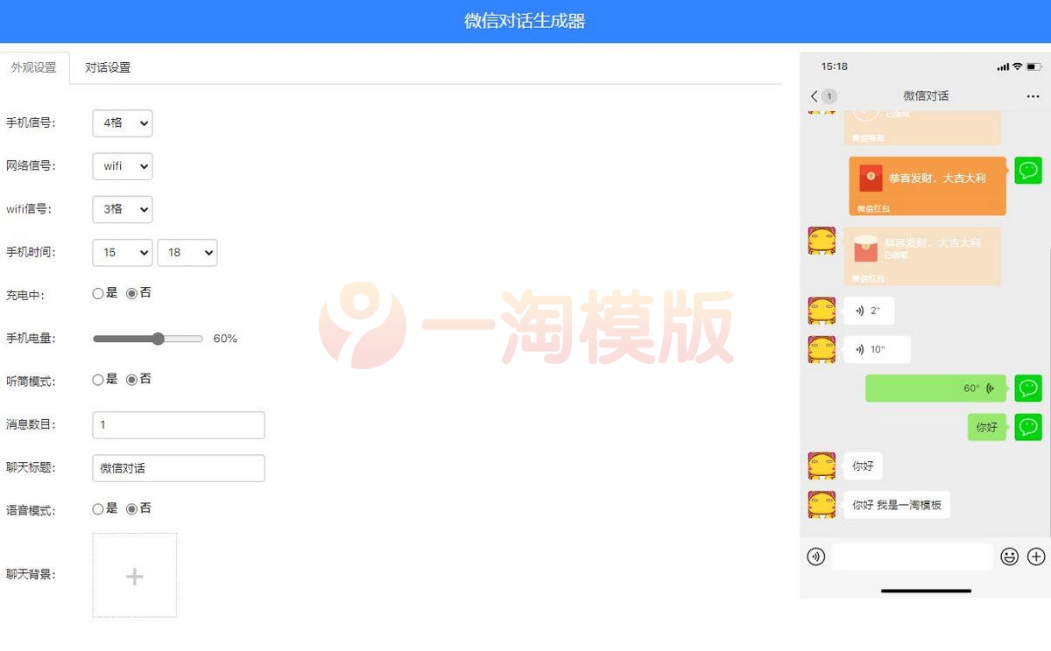Screen dimensions: 1051x651
Task: Click the signal bars in phone status bar
Action: tap(1003, 66)
